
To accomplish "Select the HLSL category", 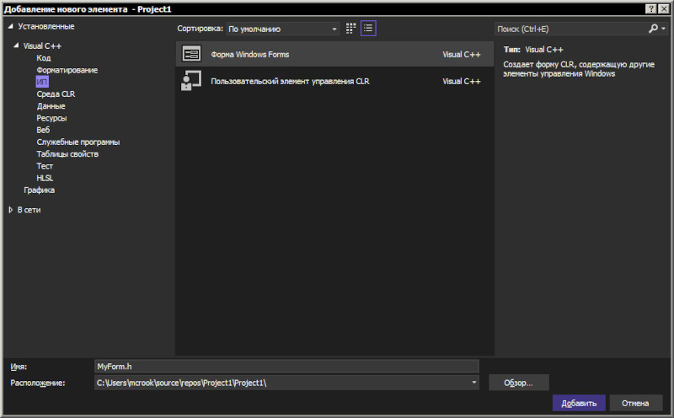I will [x=45, y=178].
